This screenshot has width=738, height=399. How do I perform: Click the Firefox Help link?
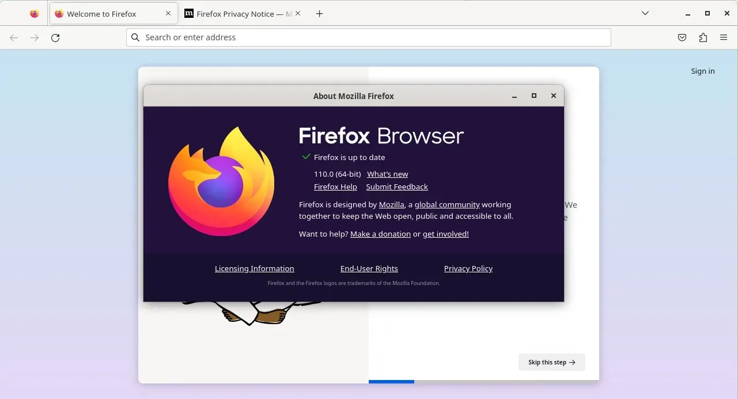point(335,187)
